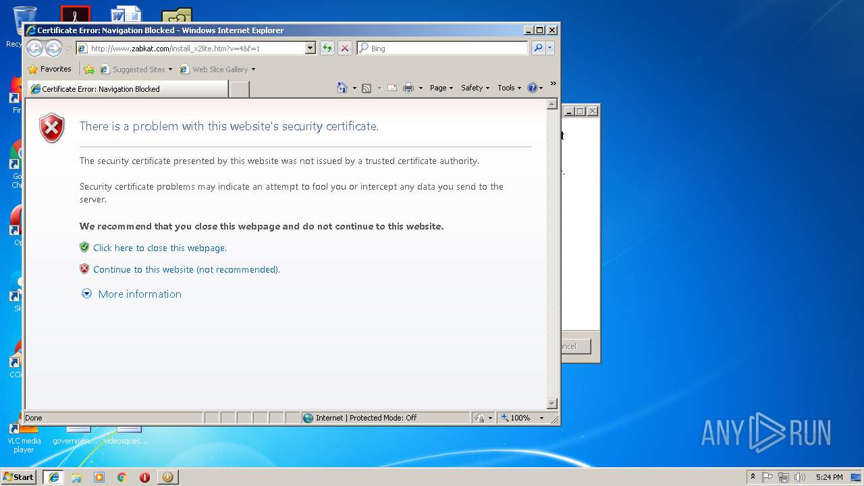This screenshot has width=864, height=486.
Task: Go forward with the Forward arrow button
Action: [x=53, y=48]
